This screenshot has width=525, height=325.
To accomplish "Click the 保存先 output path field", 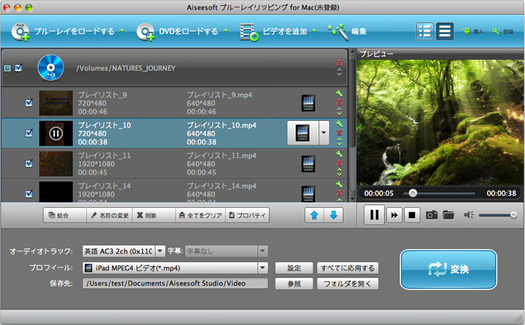I will coord(175,284).
